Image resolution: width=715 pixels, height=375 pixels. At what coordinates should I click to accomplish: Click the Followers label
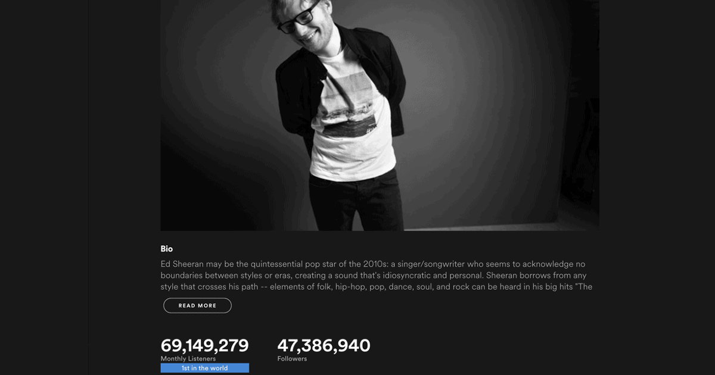[x=292, y=359]
